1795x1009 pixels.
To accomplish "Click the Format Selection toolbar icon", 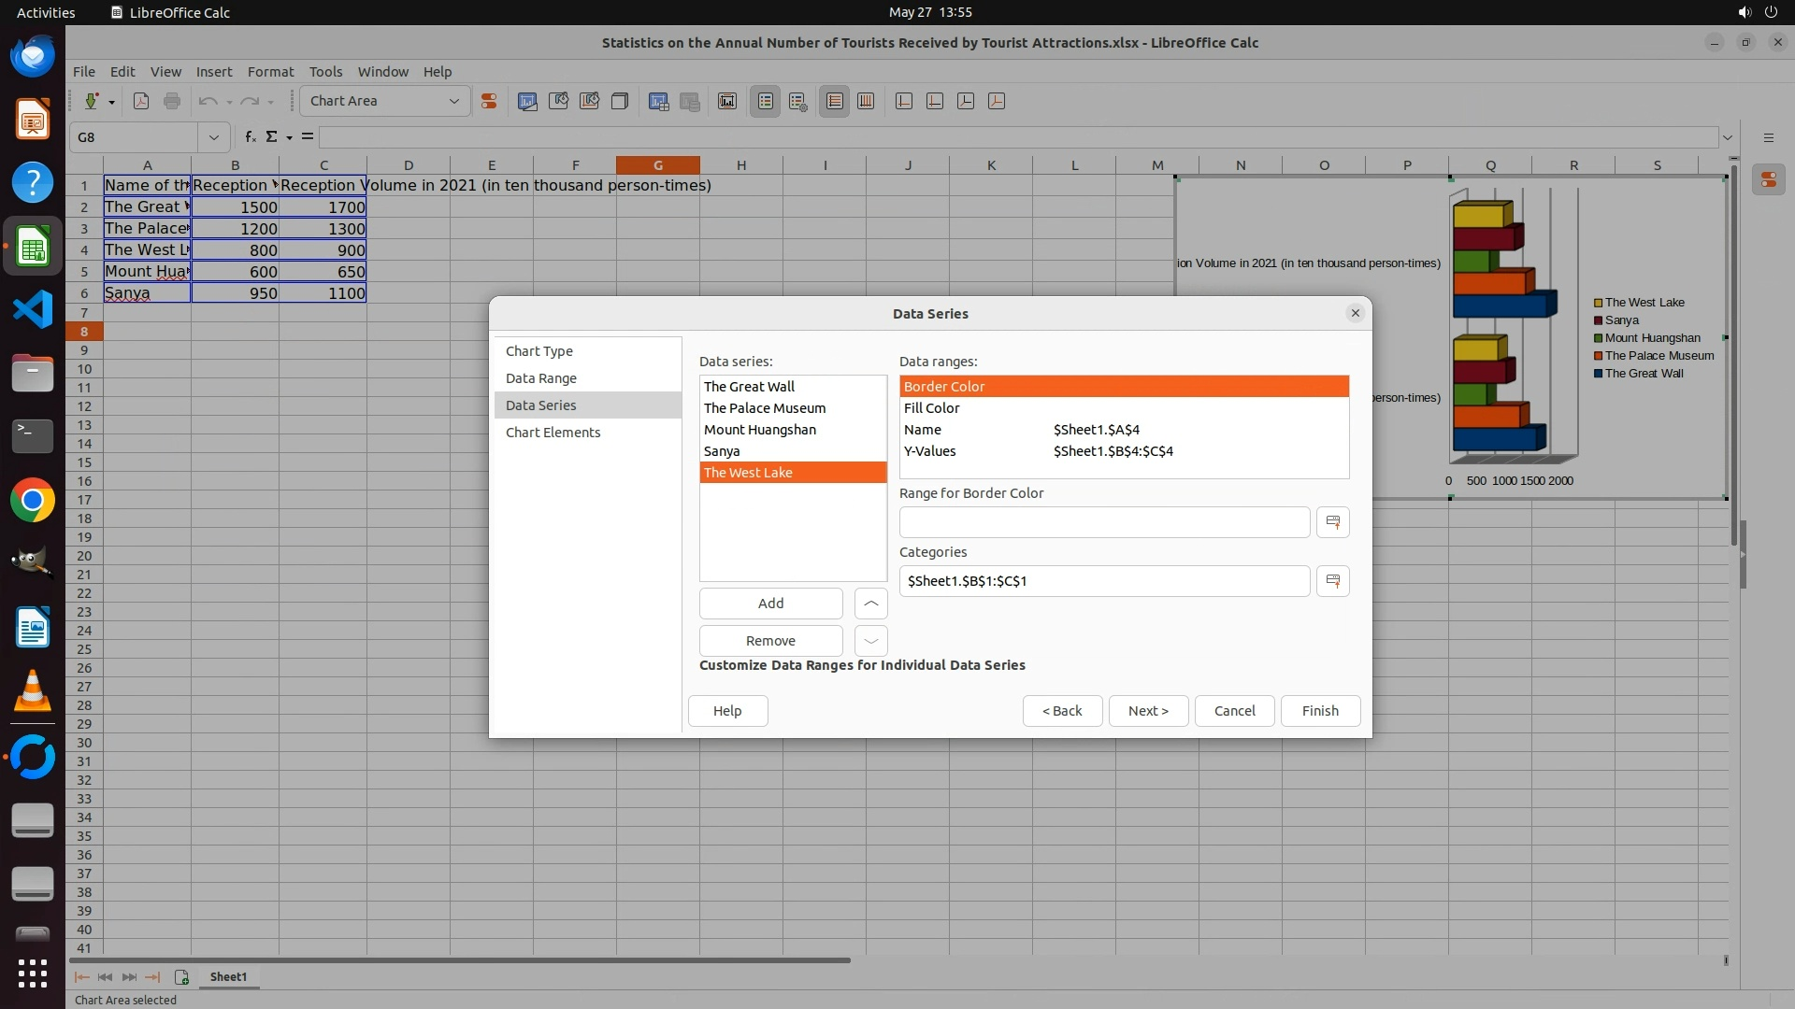I will 488,101.
